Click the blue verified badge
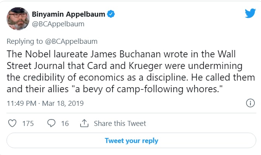The width and height of the screenshot is (261, 155). click(111, 14)
